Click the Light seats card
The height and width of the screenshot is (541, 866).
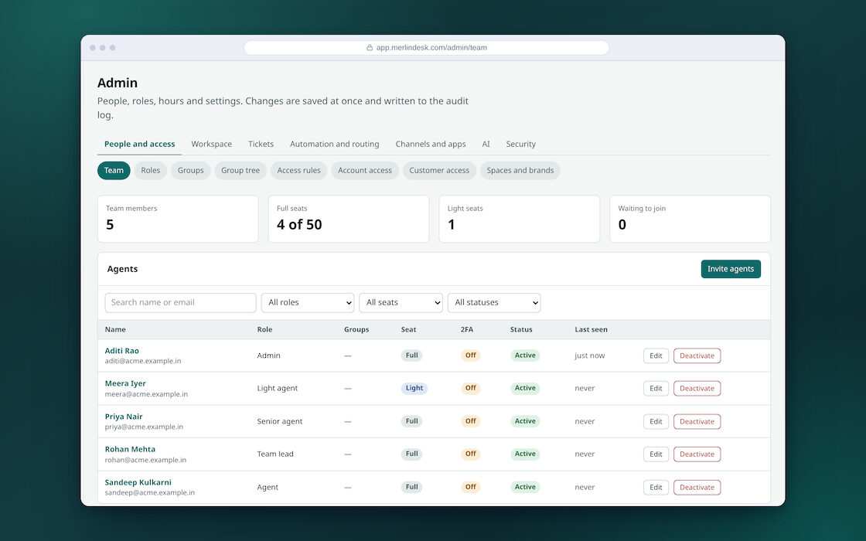click(x=519, y=219)
